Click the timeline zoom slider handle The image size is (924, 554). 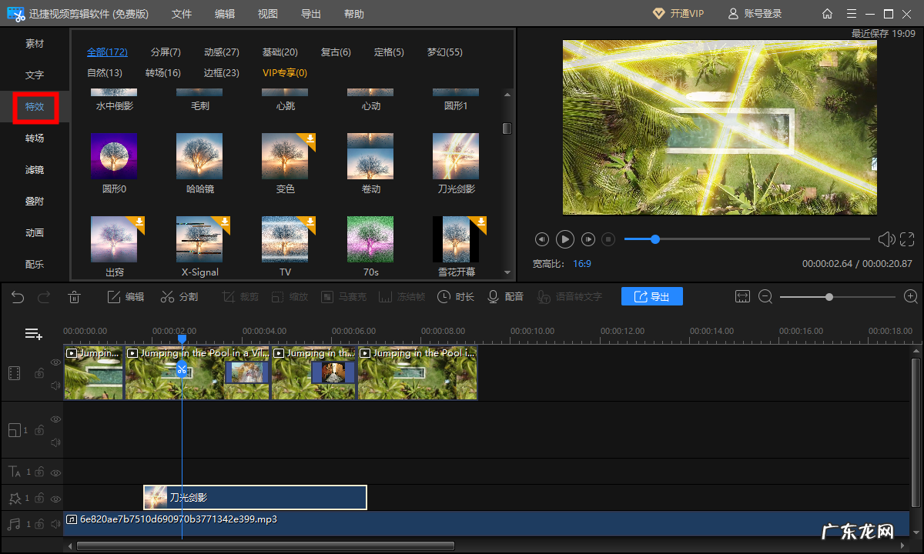(x=829, y=297)
